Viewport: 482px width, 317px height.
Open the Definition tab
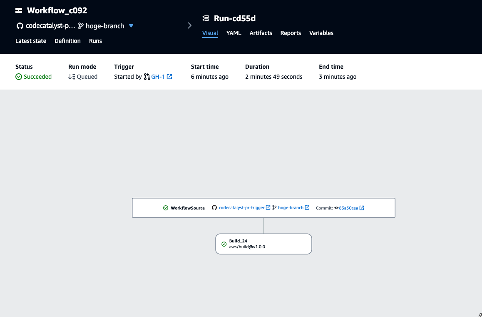click(67, 41)
